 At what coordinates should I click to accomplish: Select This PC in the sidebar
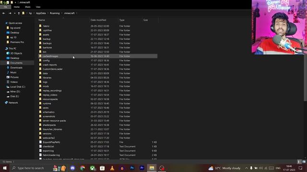point(12,49)
